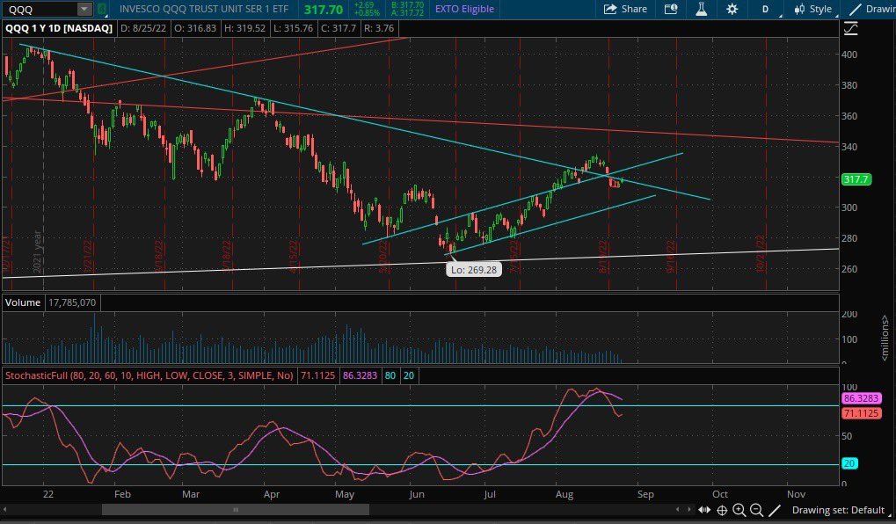The width and height of the screenshot is (896, 524).
Task: Click the Volume subgraph label
Action: click(23, 302)
